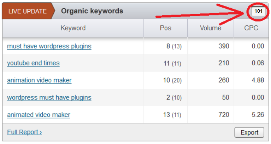
Task: Open the 'must have wordpress plugins' keyword link
Action: 49,46
